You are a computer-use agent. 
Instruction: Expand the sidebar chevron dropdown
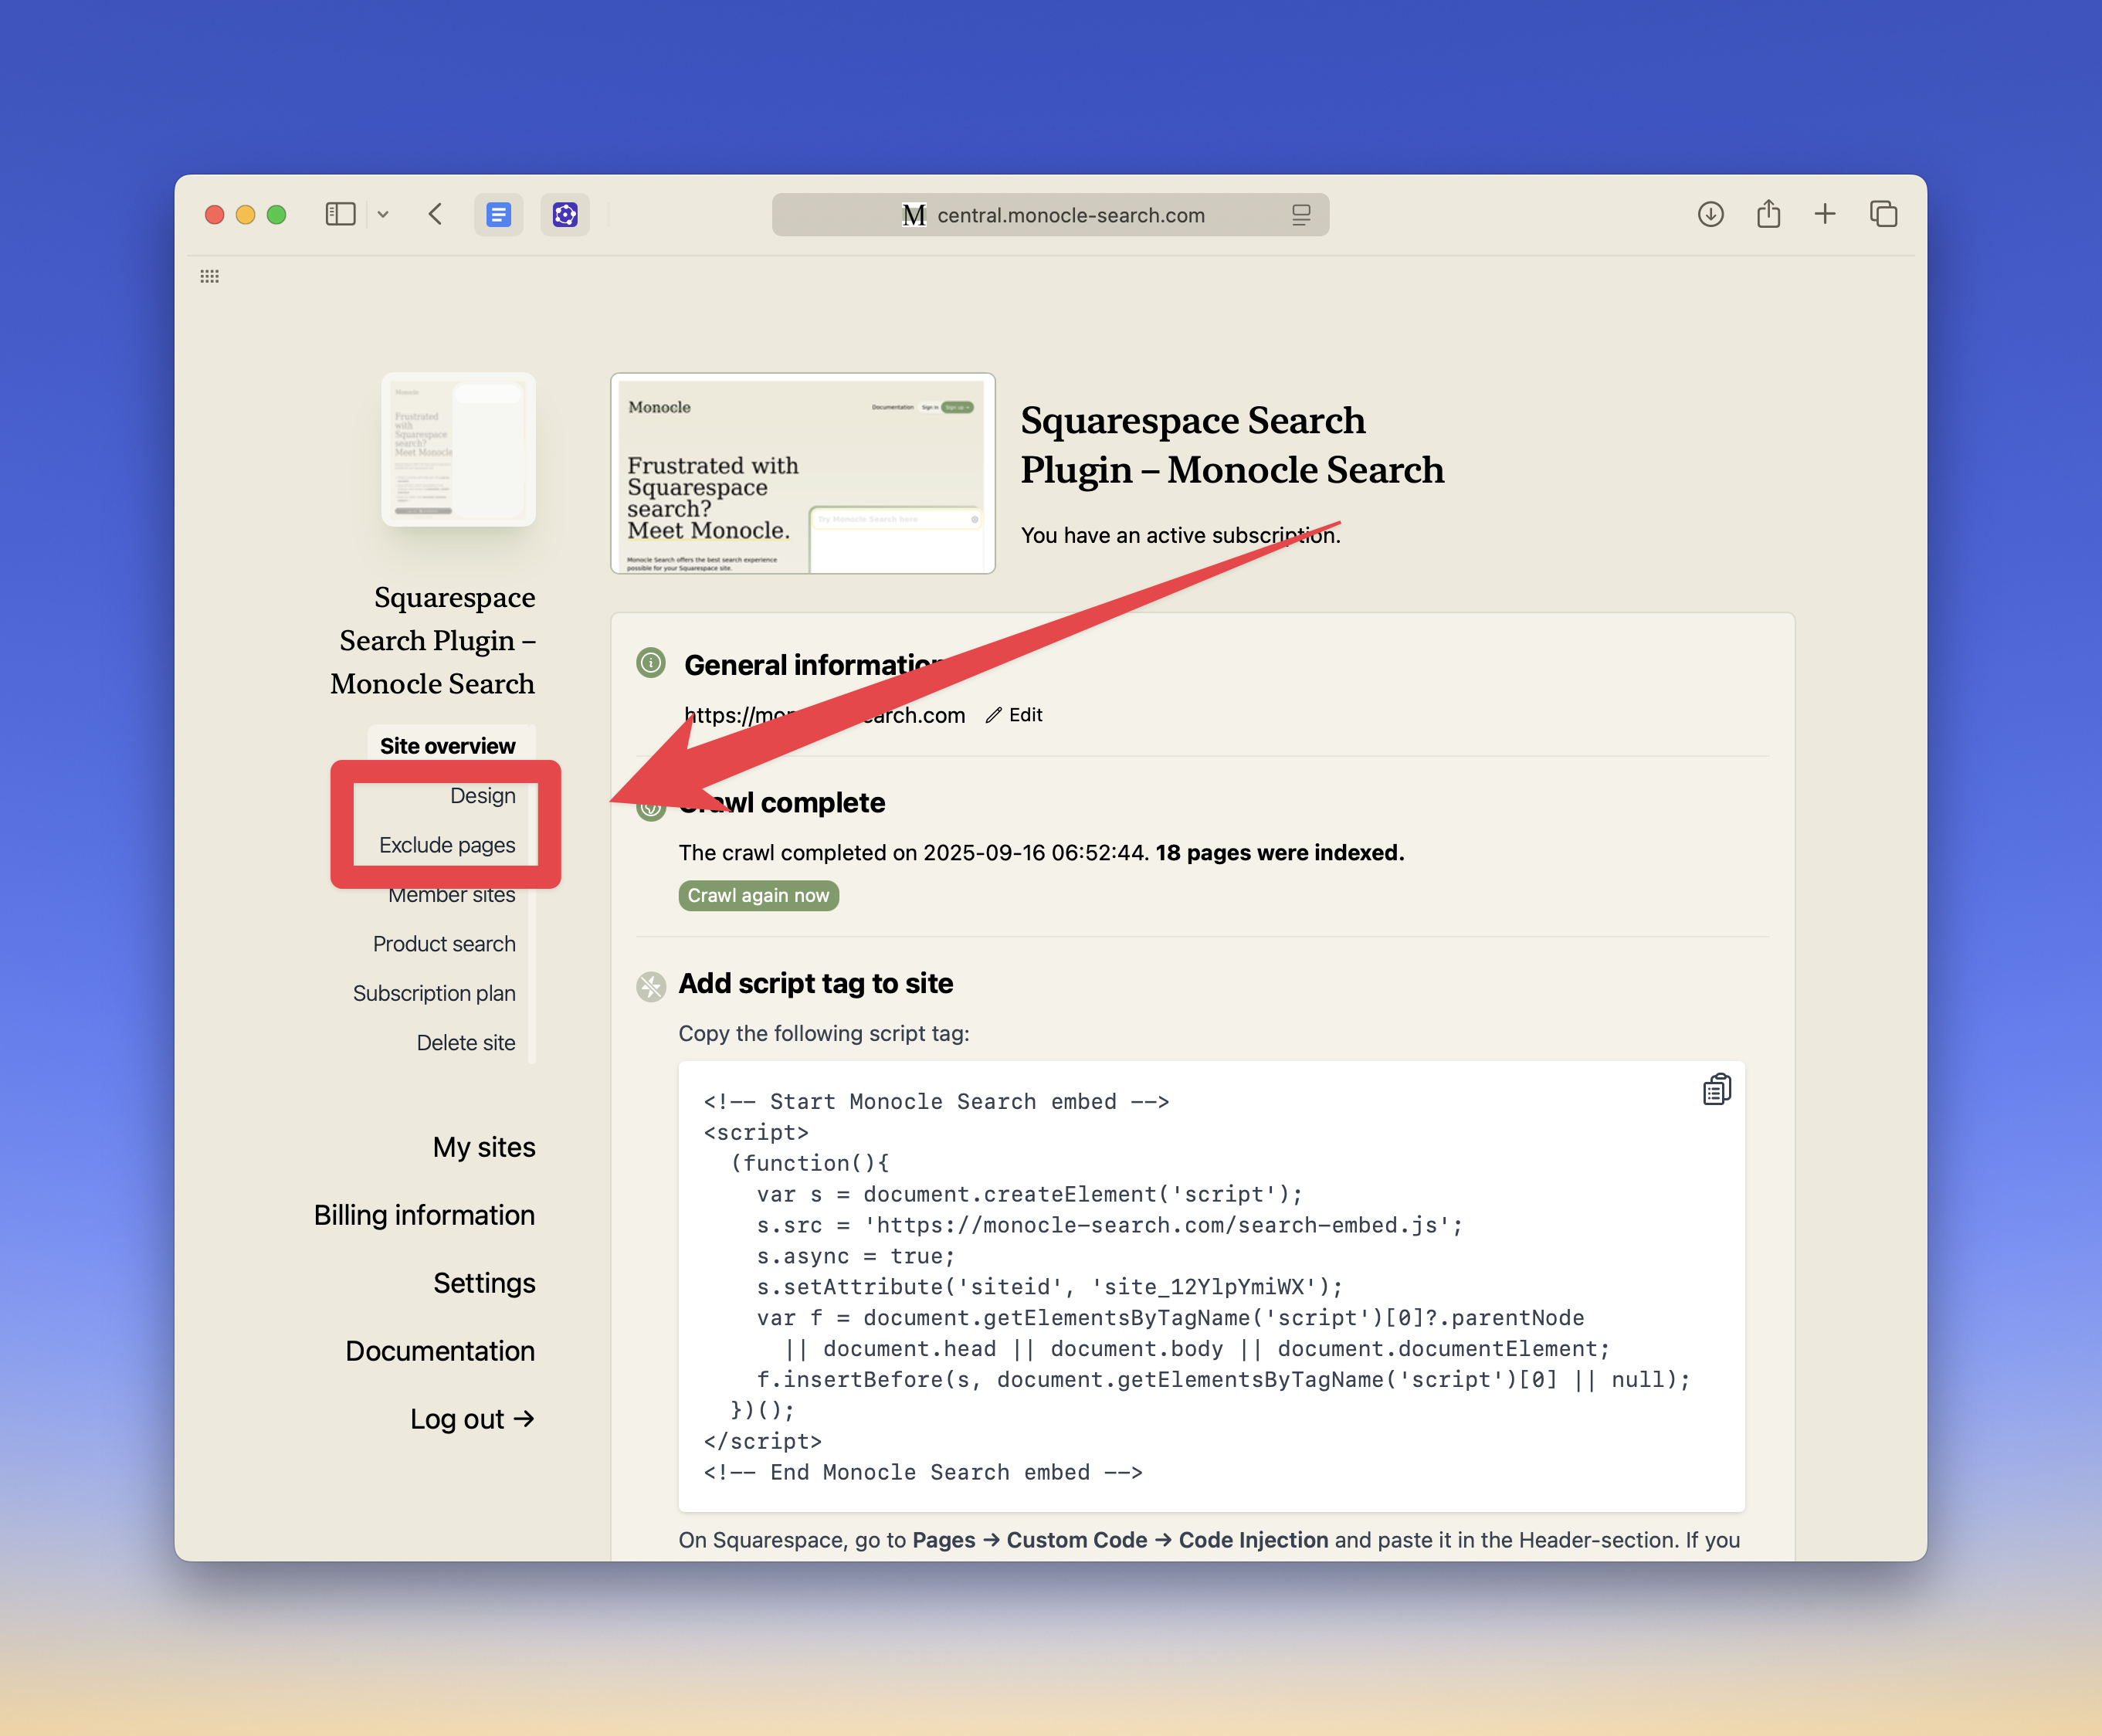click(383, 214)
